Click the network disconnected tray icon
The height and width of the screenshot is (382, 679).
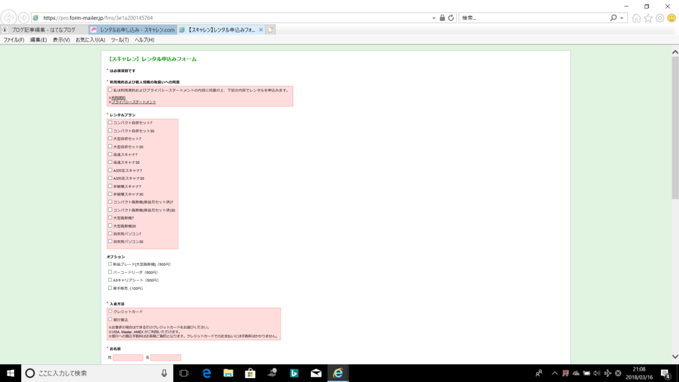566,373
